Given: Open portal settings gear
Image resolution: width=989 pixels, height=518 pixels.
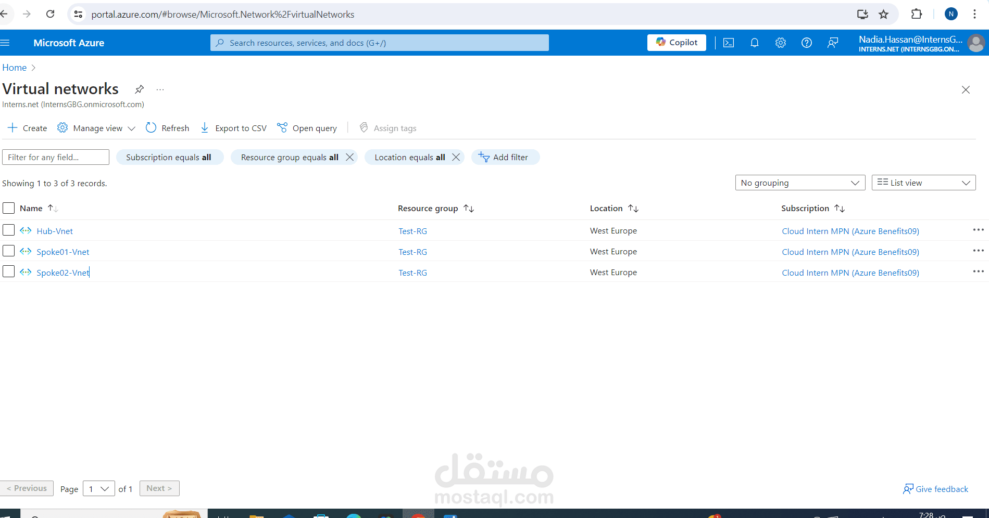Looking at the screenshot, I should 780,43.
